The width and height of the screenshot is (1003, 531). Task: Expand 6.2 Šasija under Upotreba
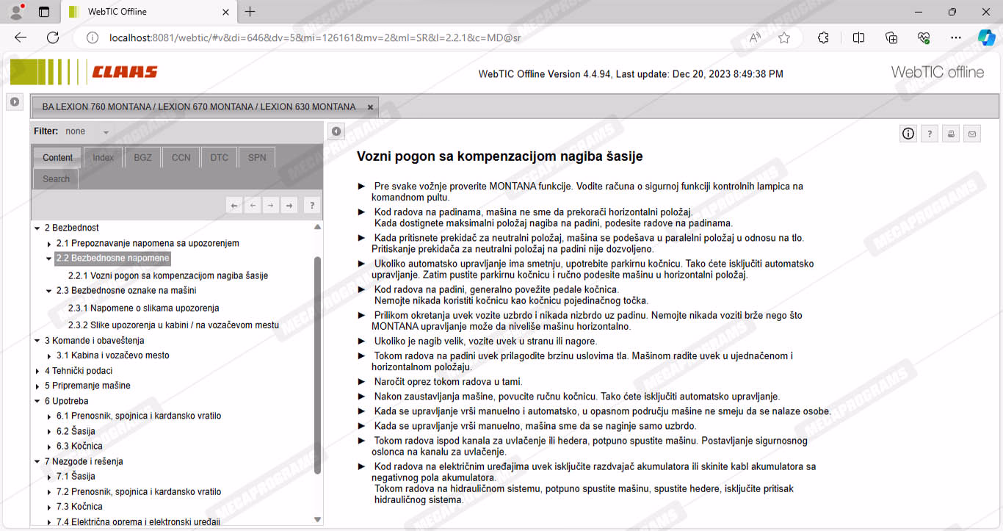pyautogui.click(x=49, y=432)
